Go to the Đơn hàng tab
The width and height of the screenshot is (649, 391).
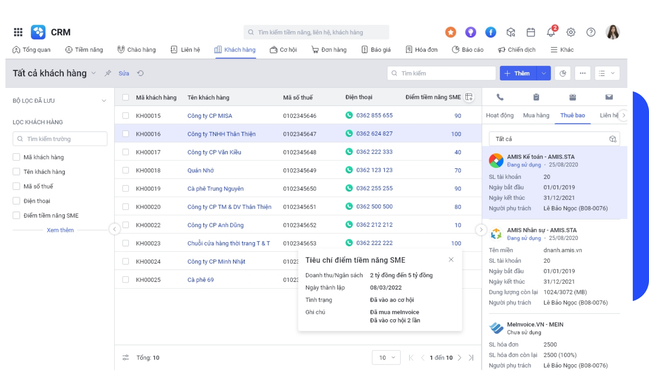pos(329,50)
